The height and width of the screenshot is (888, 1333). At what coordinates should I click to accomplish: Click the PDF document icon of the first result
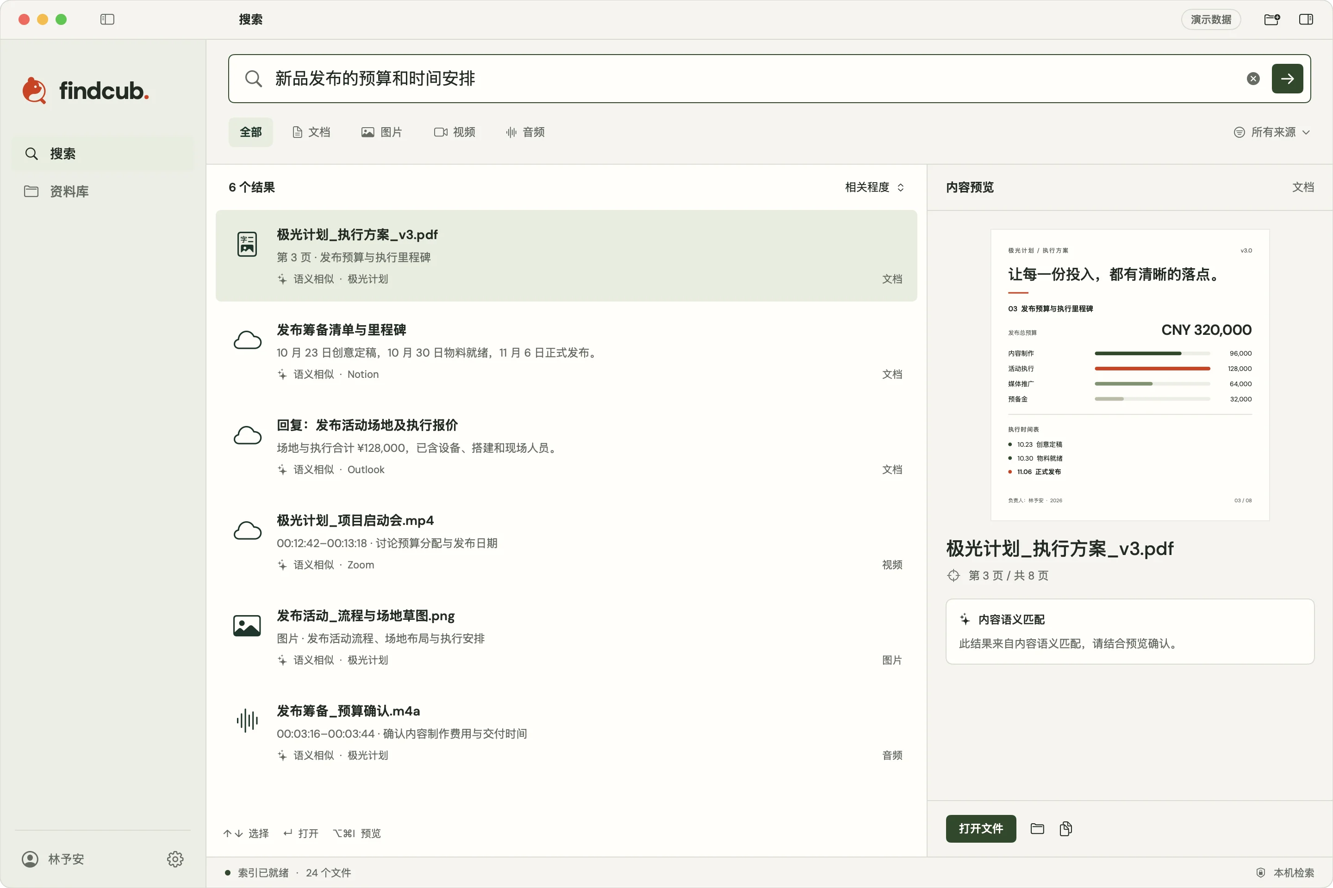(x=247, y=244)
